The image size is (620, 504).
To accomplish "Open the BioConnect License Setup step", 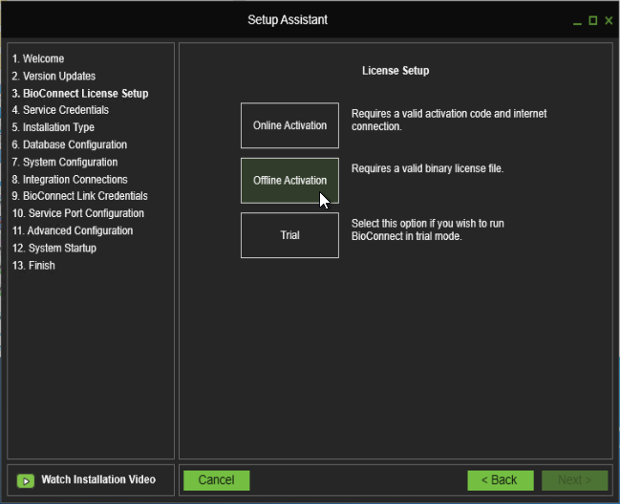I will 80,94.
